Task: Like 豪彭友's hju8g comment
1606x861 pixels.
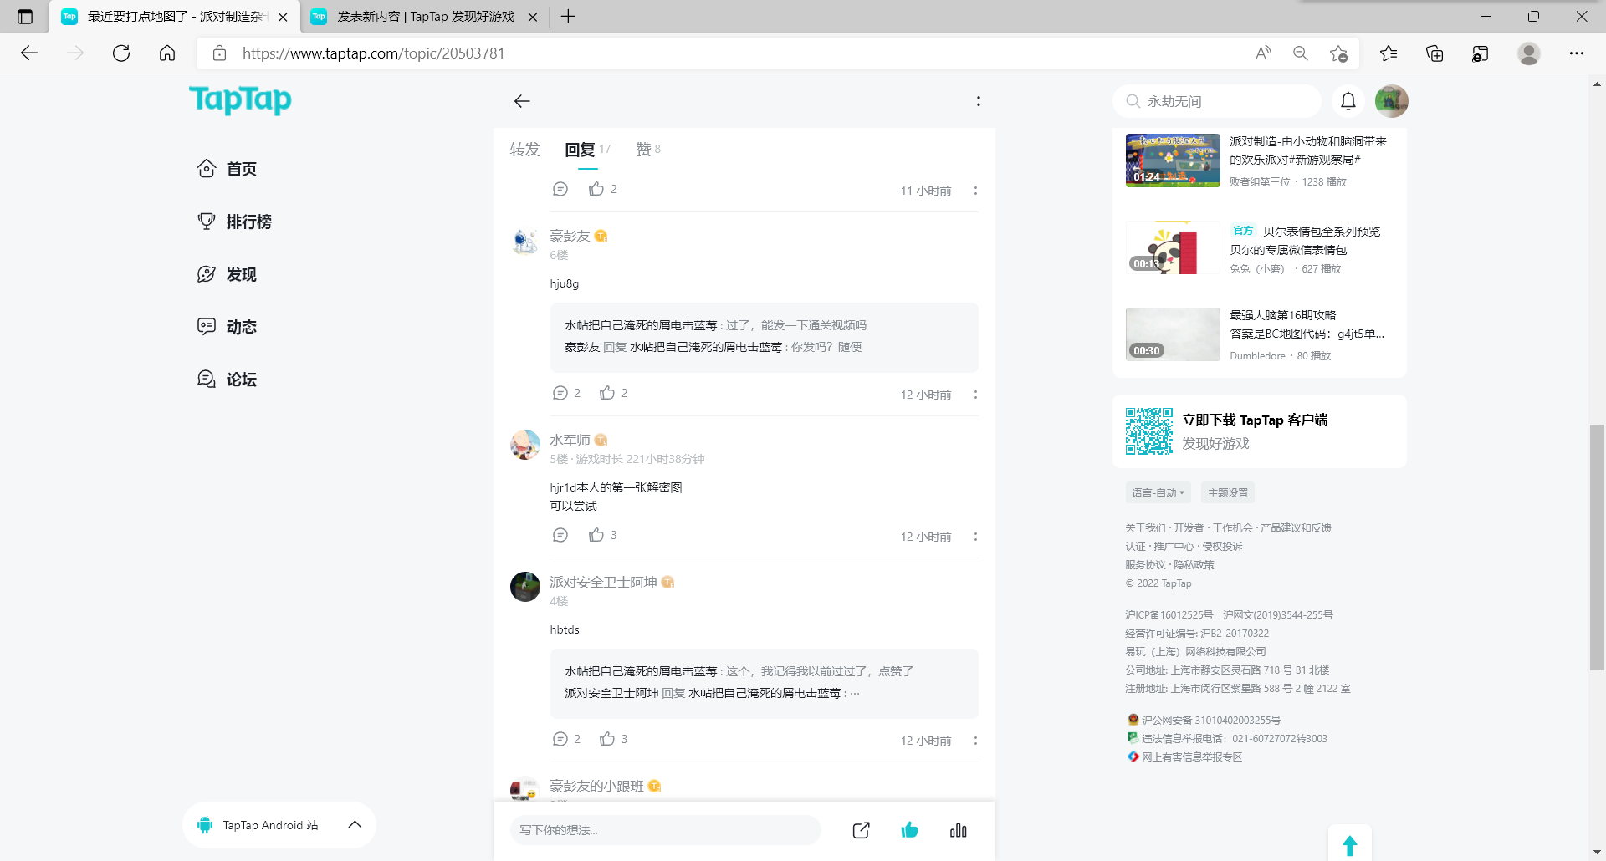Action: coord(607,393)
